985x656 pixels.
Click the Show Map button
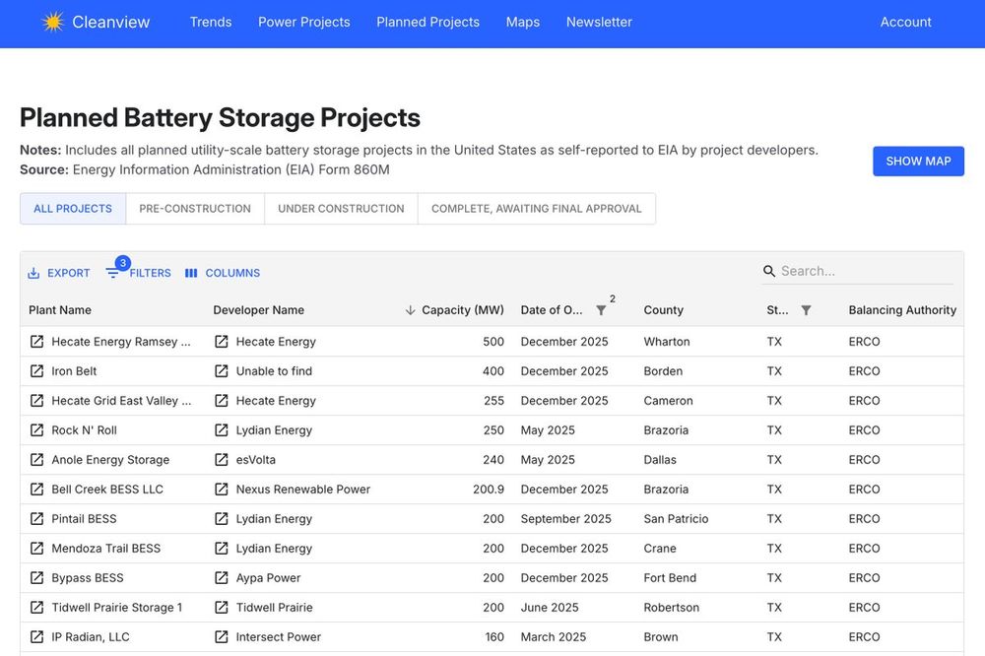coord(918,161)
